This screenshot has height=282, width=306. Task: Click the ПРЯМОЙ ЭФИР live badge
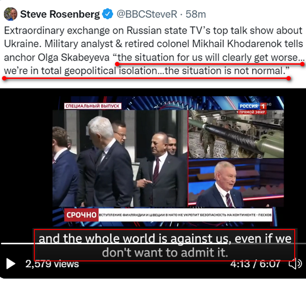(252, 112)
